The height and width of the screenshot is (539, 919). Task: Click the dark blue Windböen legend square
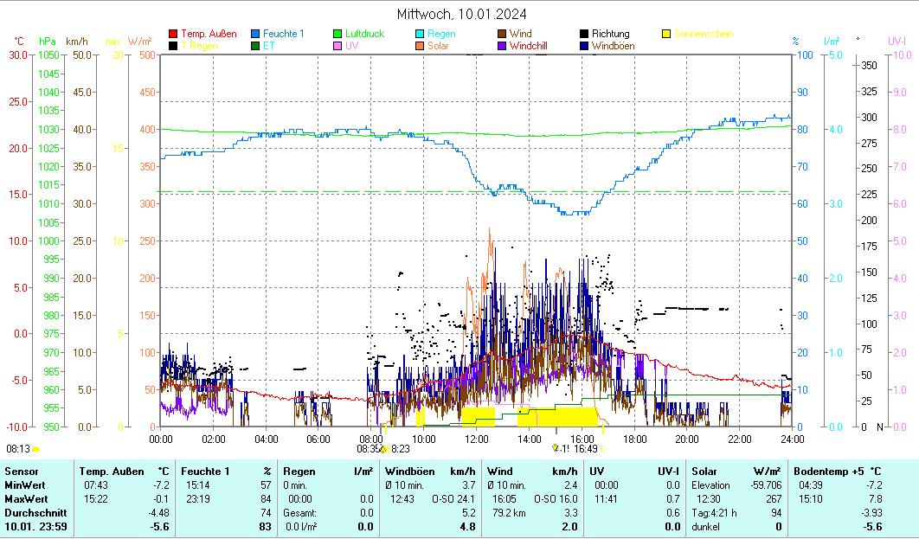pos(585,46)
